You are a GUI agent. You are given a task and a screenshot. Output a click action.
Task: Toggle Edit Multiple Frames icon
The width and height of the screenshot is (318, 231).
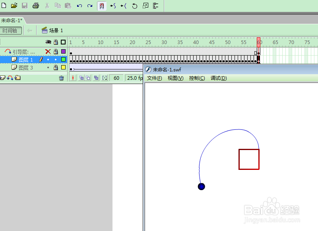tap(96, 78)
